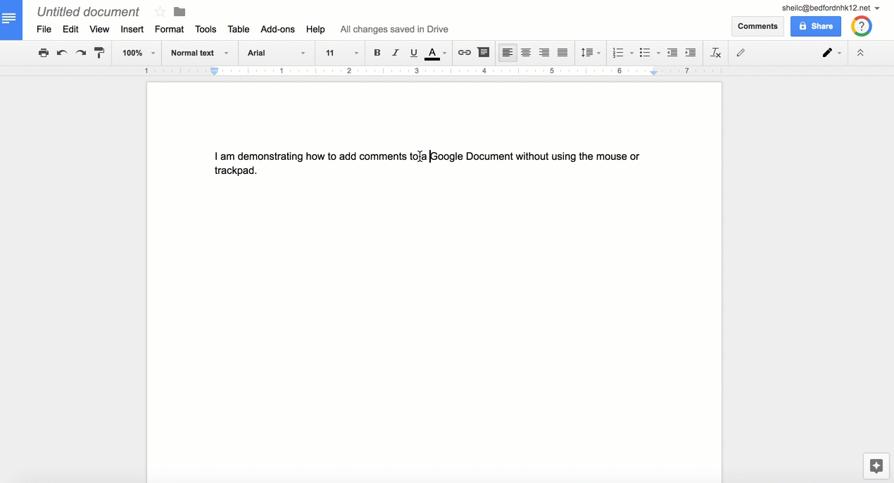Select the Paint format roller tool
The image size is (894, 483).
point(99,53)
